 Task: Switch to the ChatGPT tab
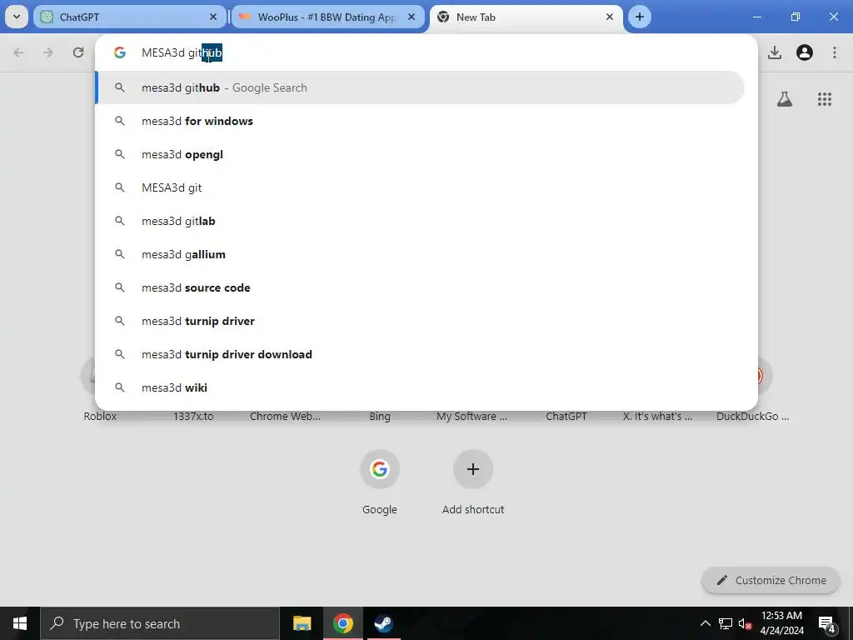[x=129, y=17]
